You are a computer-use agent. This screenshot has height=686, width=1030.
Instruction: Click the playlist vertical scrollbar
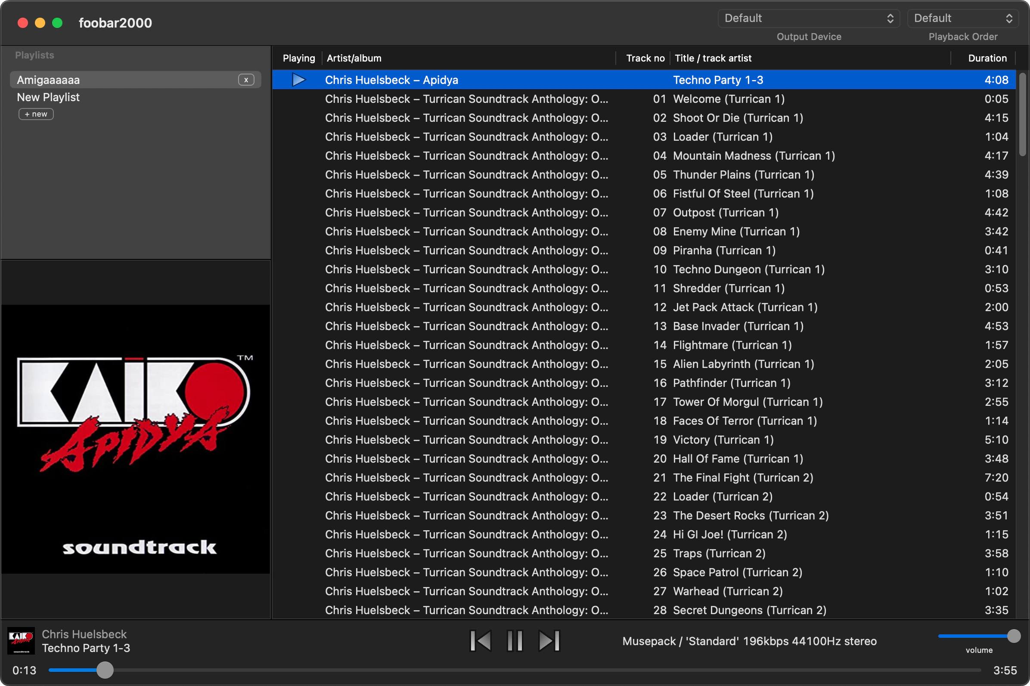click(1022, 114)
